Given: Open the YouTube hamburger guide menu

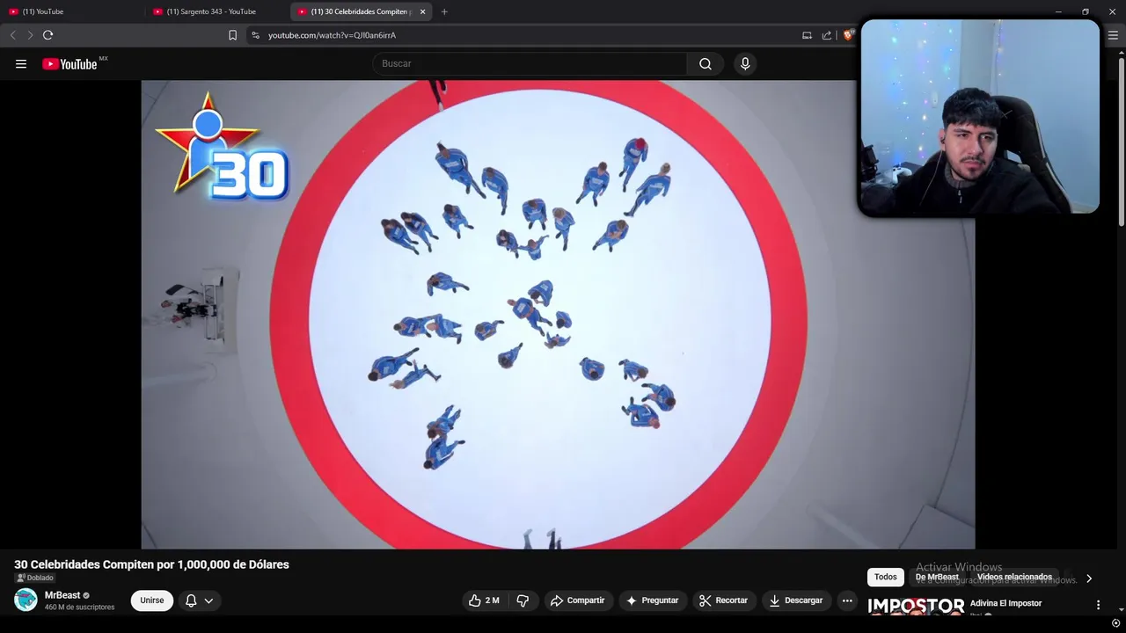Looking at the screenshot, I should [21, 63].
